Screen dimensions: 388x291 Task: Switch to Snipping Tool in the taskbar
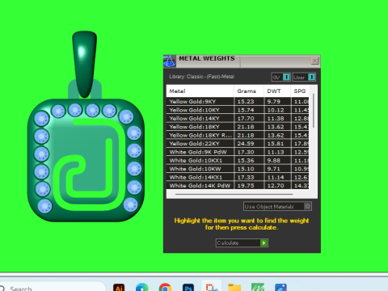pos(212,287)
